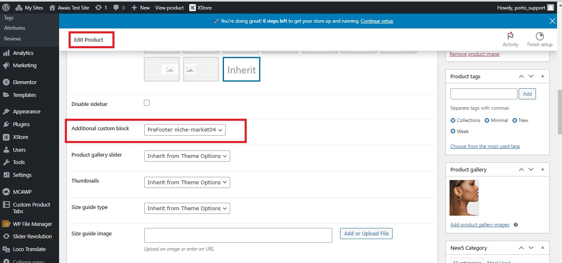Collapse New5 Category panel
The width and height of the screenshot is (562, 263).
point(543,248)
